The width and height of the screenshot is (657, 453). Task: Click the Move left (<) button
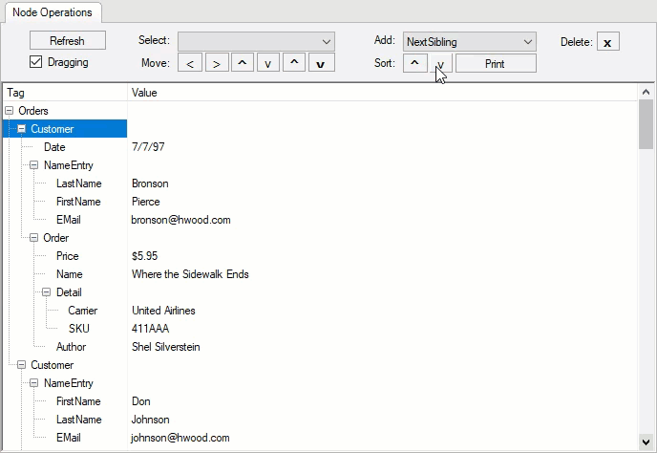190,64
